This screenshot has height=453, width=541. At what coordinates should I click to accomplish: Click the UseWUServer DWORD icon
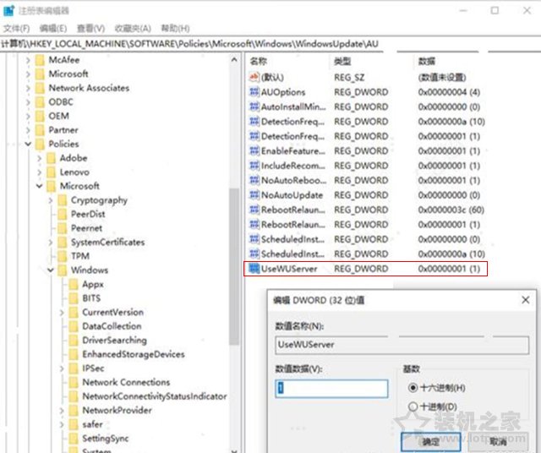click(254, 269)
